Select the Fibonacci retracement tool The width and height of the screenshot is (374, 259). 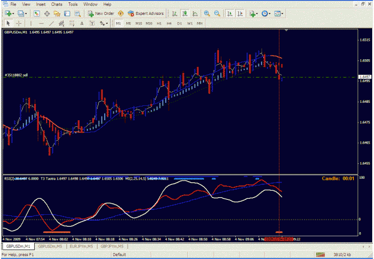[x=72, y=23]
